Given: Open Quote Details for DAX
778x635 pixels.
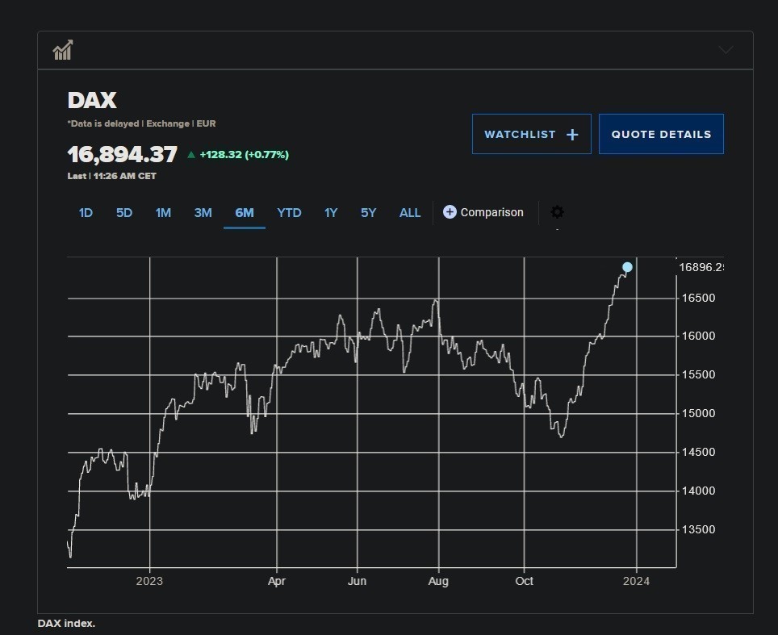Looking at the screenshot, I should tap(661, 134).
